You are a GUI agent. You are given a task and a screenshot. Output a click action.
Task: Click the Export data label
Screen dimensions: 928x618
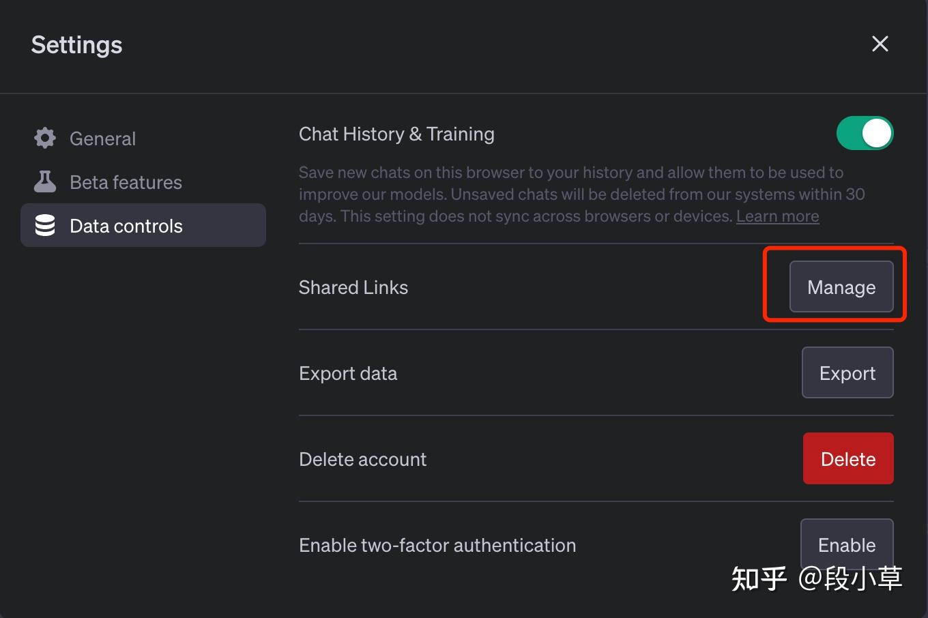(x=348, y=374)
